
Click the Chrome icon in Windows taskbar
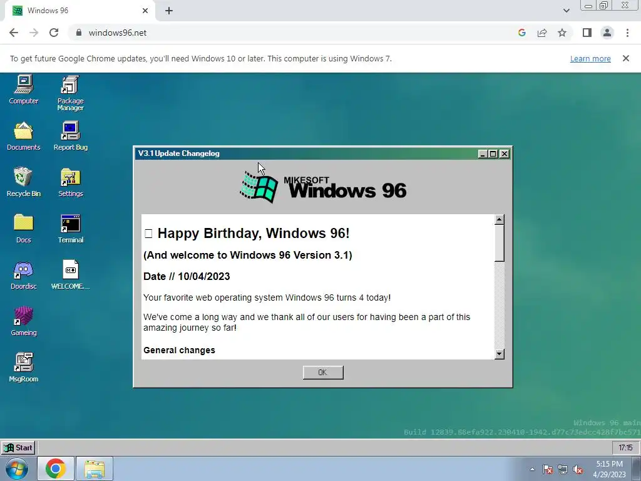tap(56, 468)
